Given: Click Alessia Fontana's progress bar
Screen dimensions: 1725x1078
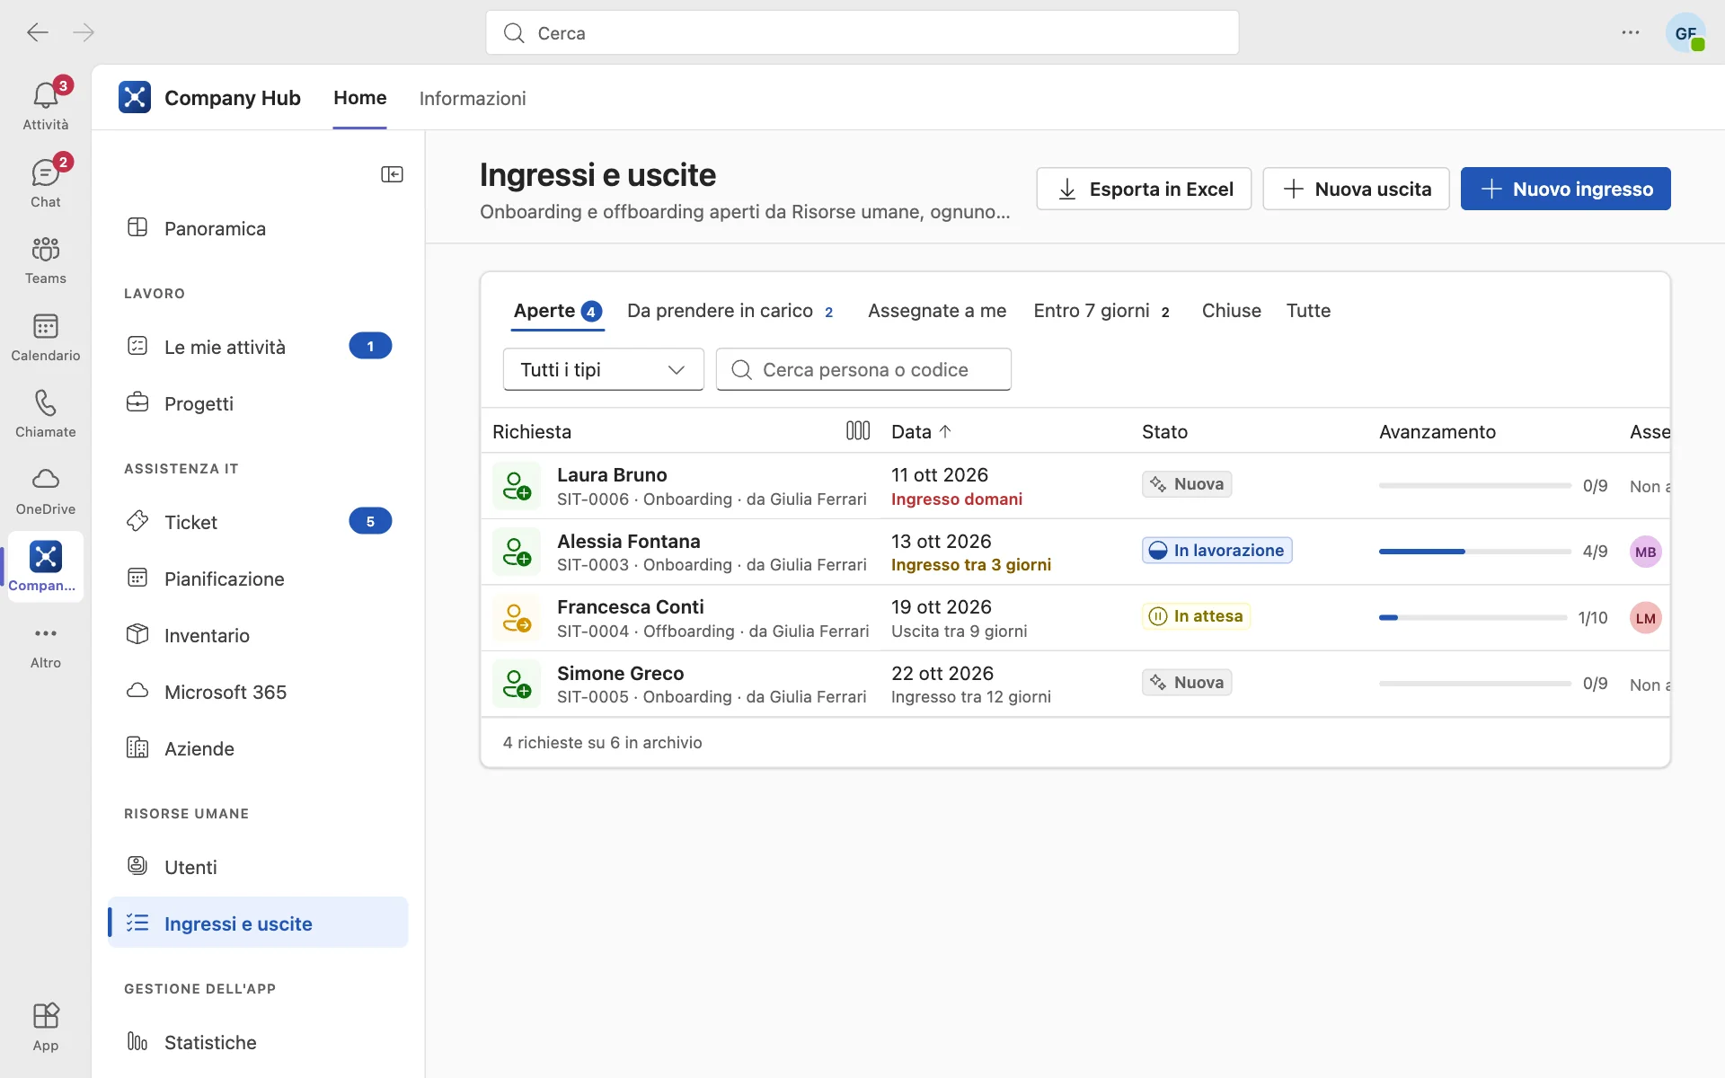Looking at the screenshot, I should click(1474, 552).
